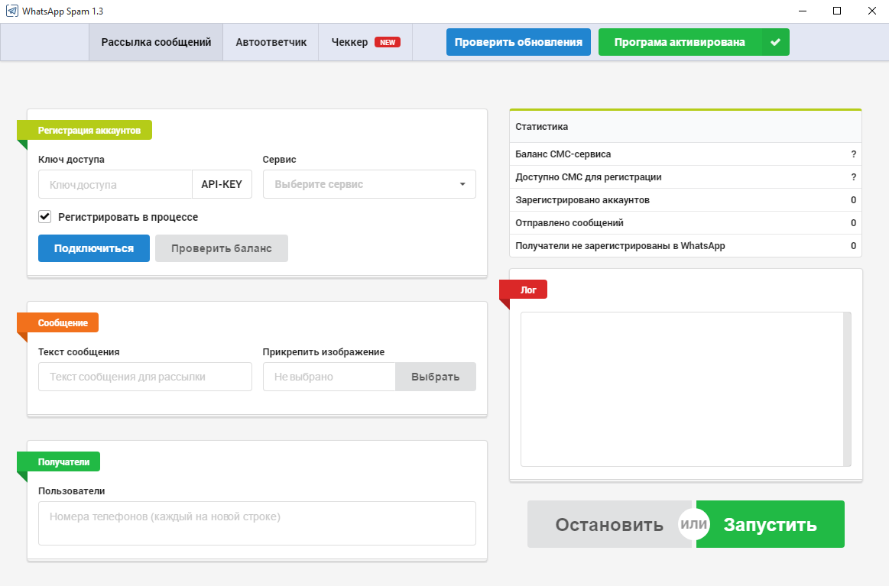Maximize the application window
The width and height of the screenshot is (889, 586).
point(837,11)
